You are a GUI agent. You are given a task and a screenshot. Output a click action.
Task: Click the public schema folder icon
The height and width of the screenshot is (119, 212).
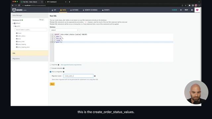pyautogui.click(x=16, y=26)
